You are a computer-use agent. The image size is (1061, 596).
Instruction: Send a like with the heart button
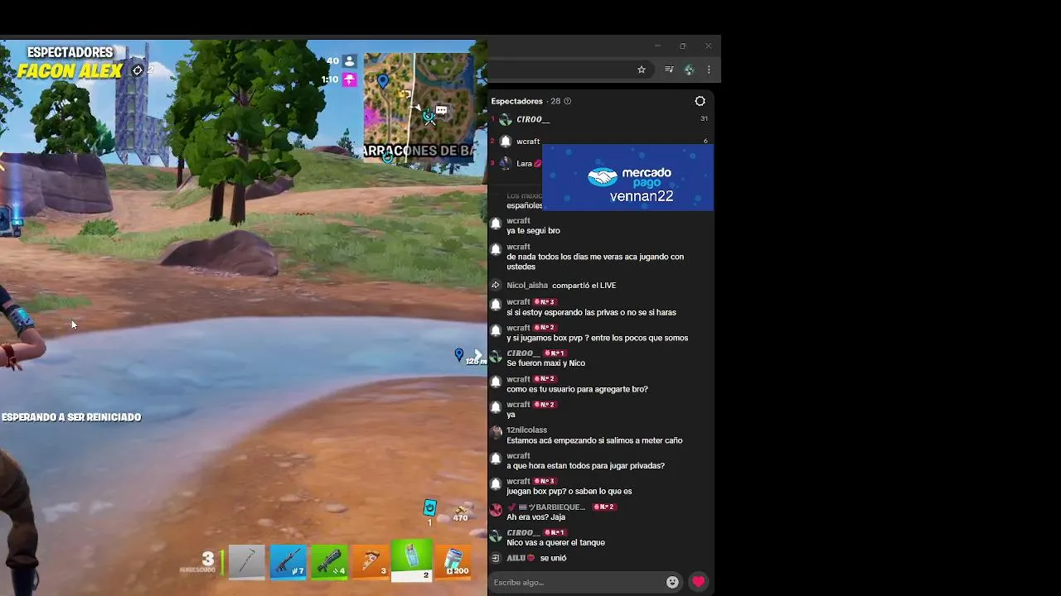[x=698, y=582]
